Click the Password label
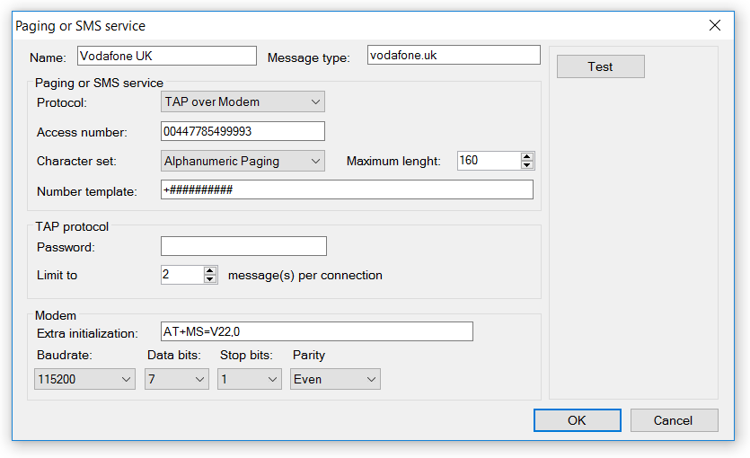750x458 pixels. tap(66, 247)
